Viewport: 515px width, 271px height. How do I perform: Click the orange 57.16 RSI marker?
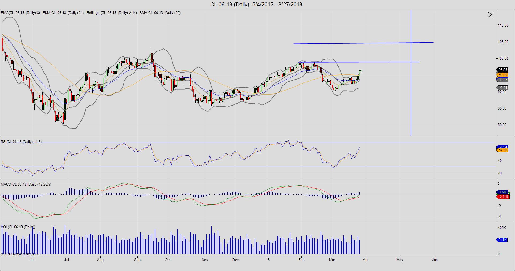click(502, 150)
